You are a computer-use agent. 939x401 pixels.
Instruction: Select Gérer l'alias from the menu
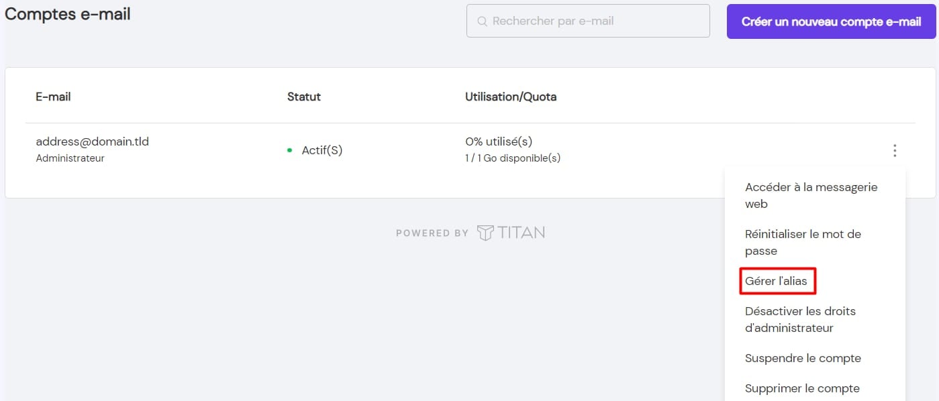pyautogui.click(x=777, y=281)
